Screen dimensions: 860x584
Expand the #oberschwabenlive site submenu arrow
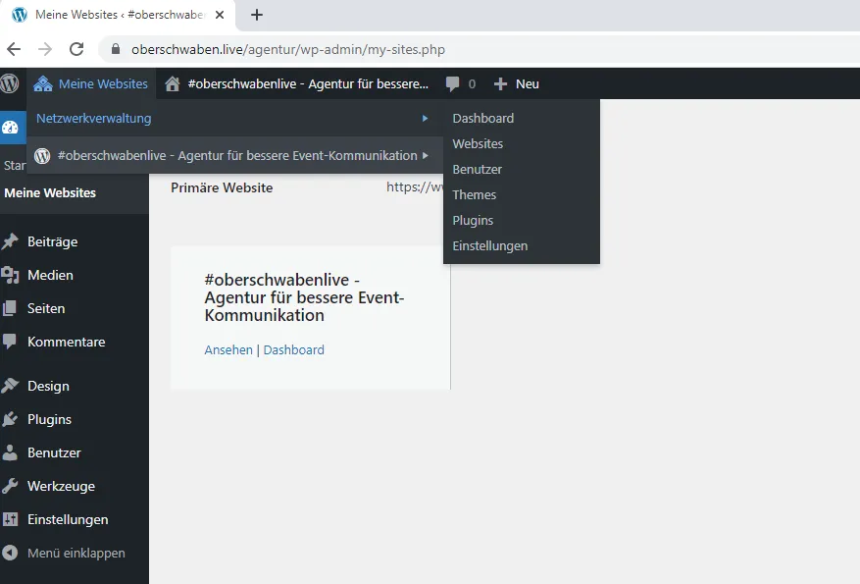[425, 156]
